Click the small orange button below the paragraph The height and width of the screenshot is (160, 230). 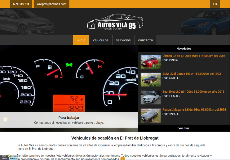123,159
